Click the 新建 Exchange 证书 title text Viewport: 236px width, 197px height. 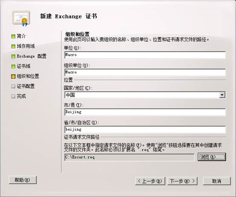click(69, 16)
